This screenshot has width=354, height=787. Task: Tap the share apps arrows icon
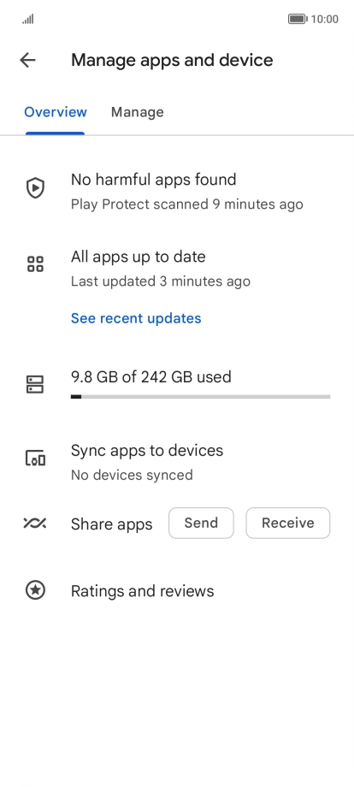[35, 524]
